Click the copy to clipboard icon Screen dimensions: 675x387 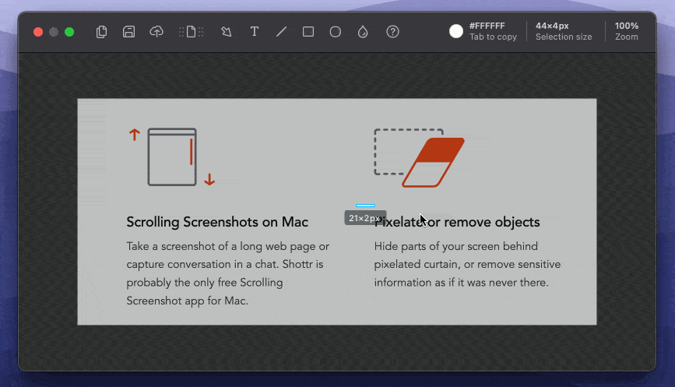tap(101, 32)
